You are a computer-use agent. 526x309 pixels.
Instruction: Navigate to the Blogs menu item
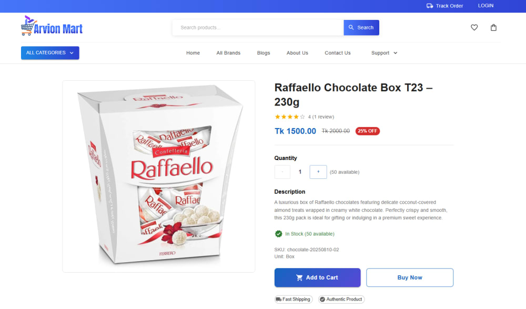(264, 53)
